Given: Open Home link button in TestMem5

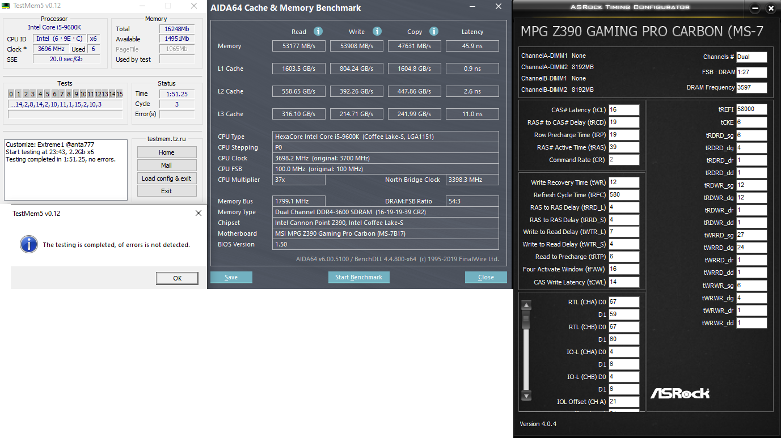Looking at the screenshot, I should click(x=167, y=152).
